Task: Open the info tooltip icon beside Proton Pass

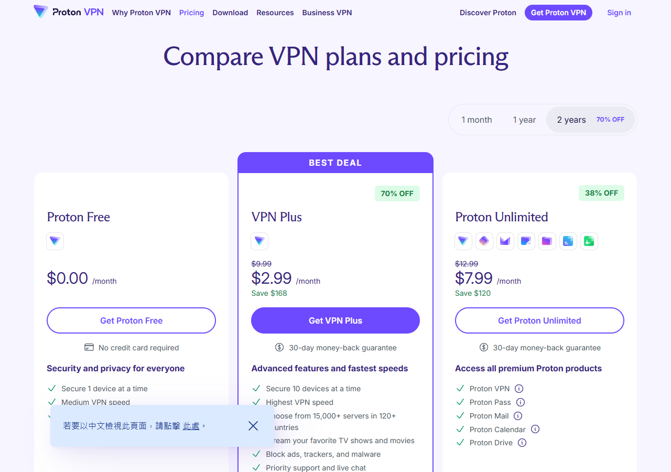Action: click(x=521, y=402)
